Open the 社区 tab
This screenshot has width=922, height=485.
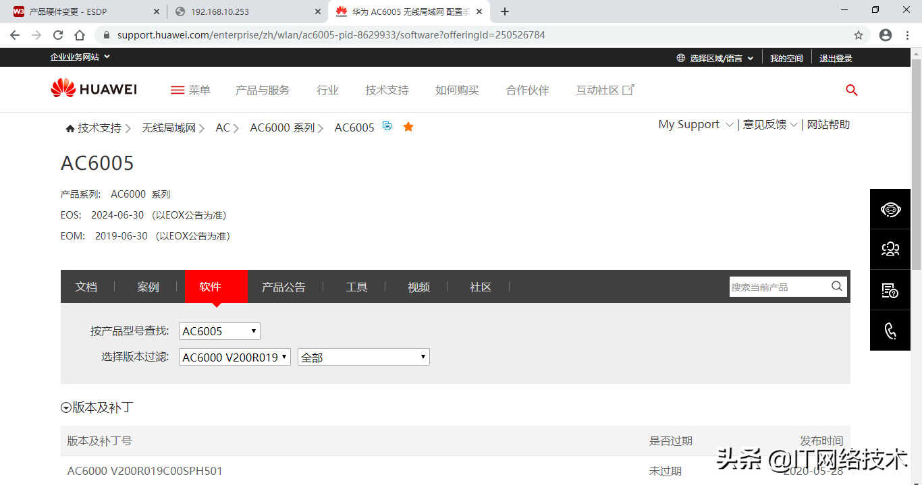coord(481,287)
